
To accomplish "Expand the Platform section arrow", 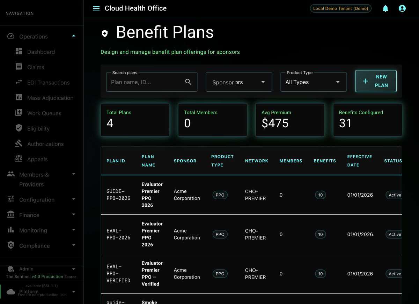I will 74,291.
